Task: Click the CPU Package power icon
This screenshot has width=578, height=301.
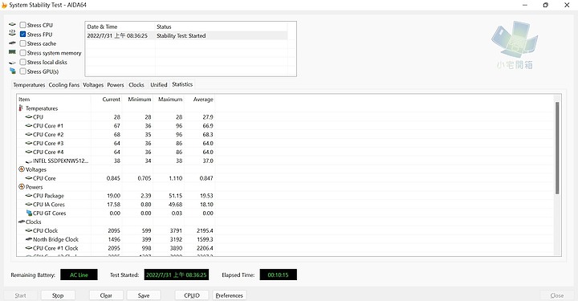Action: (x=29, y=196)
